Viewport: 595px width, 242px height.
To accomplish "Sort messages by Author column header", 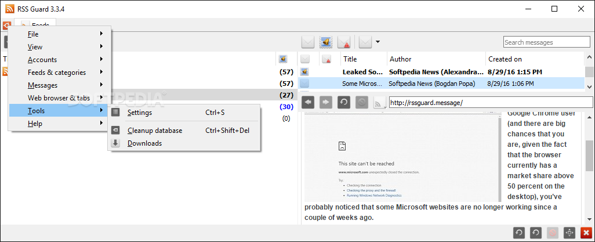I will [436, 59].
